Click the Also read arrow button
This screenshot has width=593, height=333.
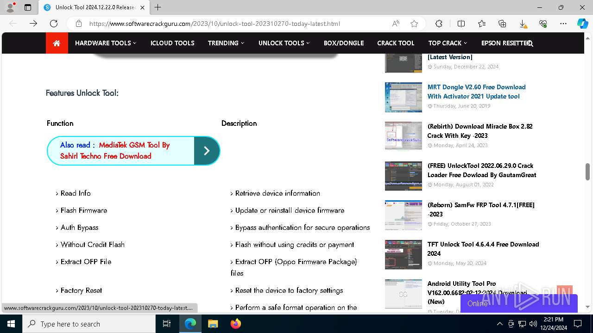pyautogui.click(x=207, y=151)
